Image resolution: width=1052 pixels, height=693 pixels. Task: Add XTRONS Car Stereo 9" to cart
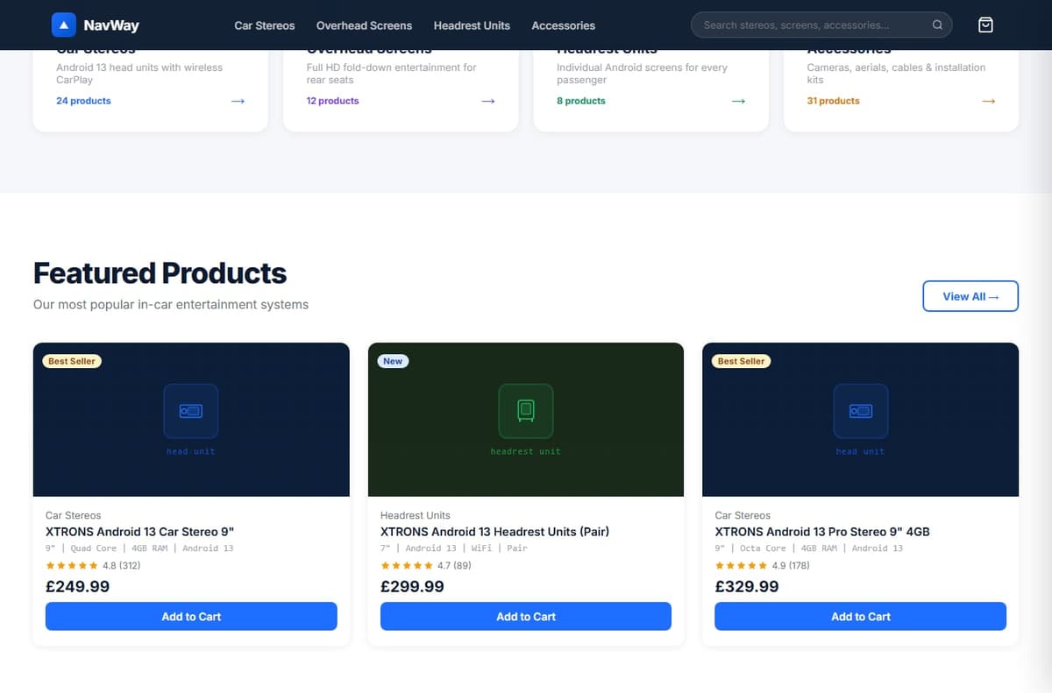point(191,617)
